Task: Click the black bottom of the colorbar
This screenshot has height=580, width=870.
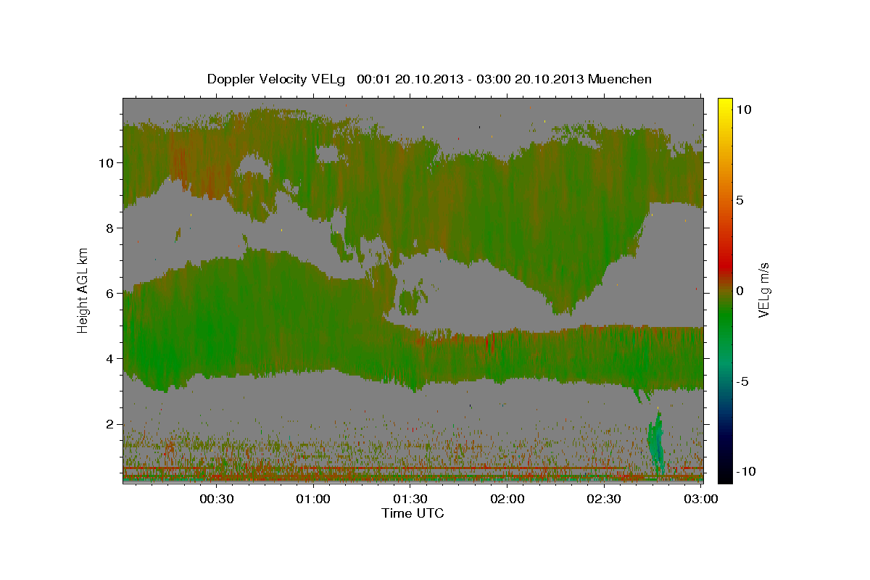Action: [725, 475]
